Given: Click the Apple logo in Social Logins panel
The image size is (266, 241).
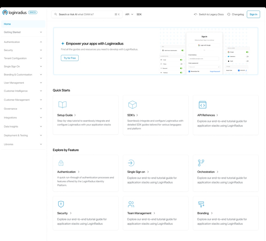Looking at the screenshot, I should click(229, 61).
